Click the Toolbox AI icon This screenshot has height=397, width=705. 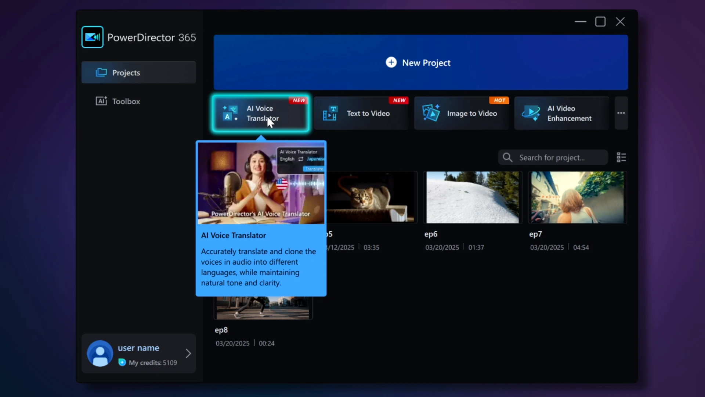coord(101,101)
